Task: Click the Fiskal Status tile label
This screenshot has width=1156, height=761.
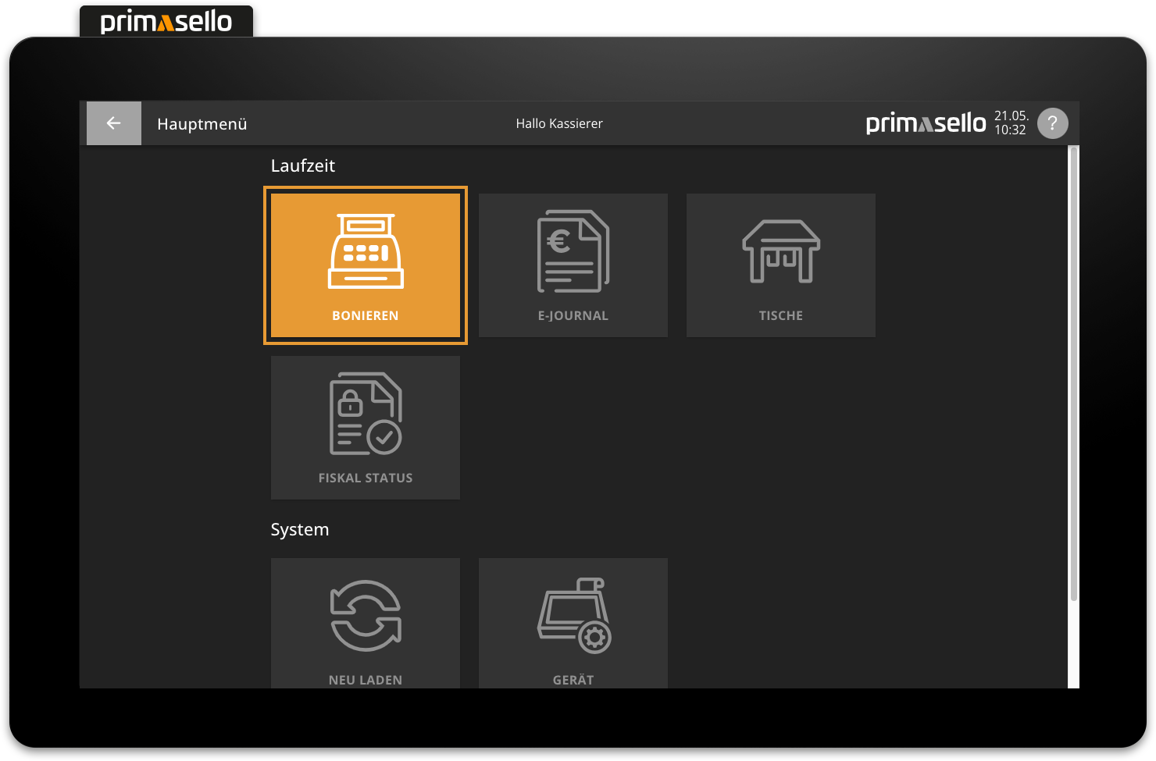Action: 365,477
